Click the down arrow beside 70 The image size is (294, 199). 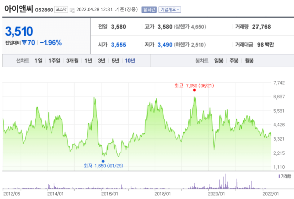point(24,43)
